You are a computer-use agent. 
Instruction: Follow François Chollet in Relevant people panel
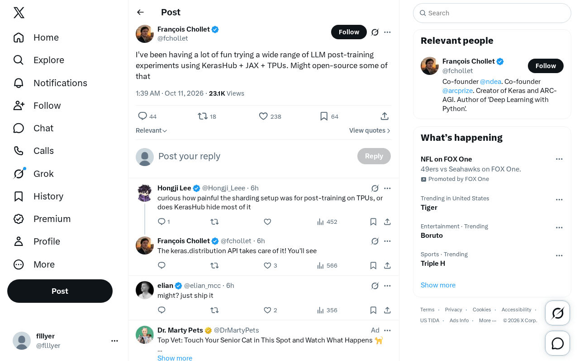546,66
